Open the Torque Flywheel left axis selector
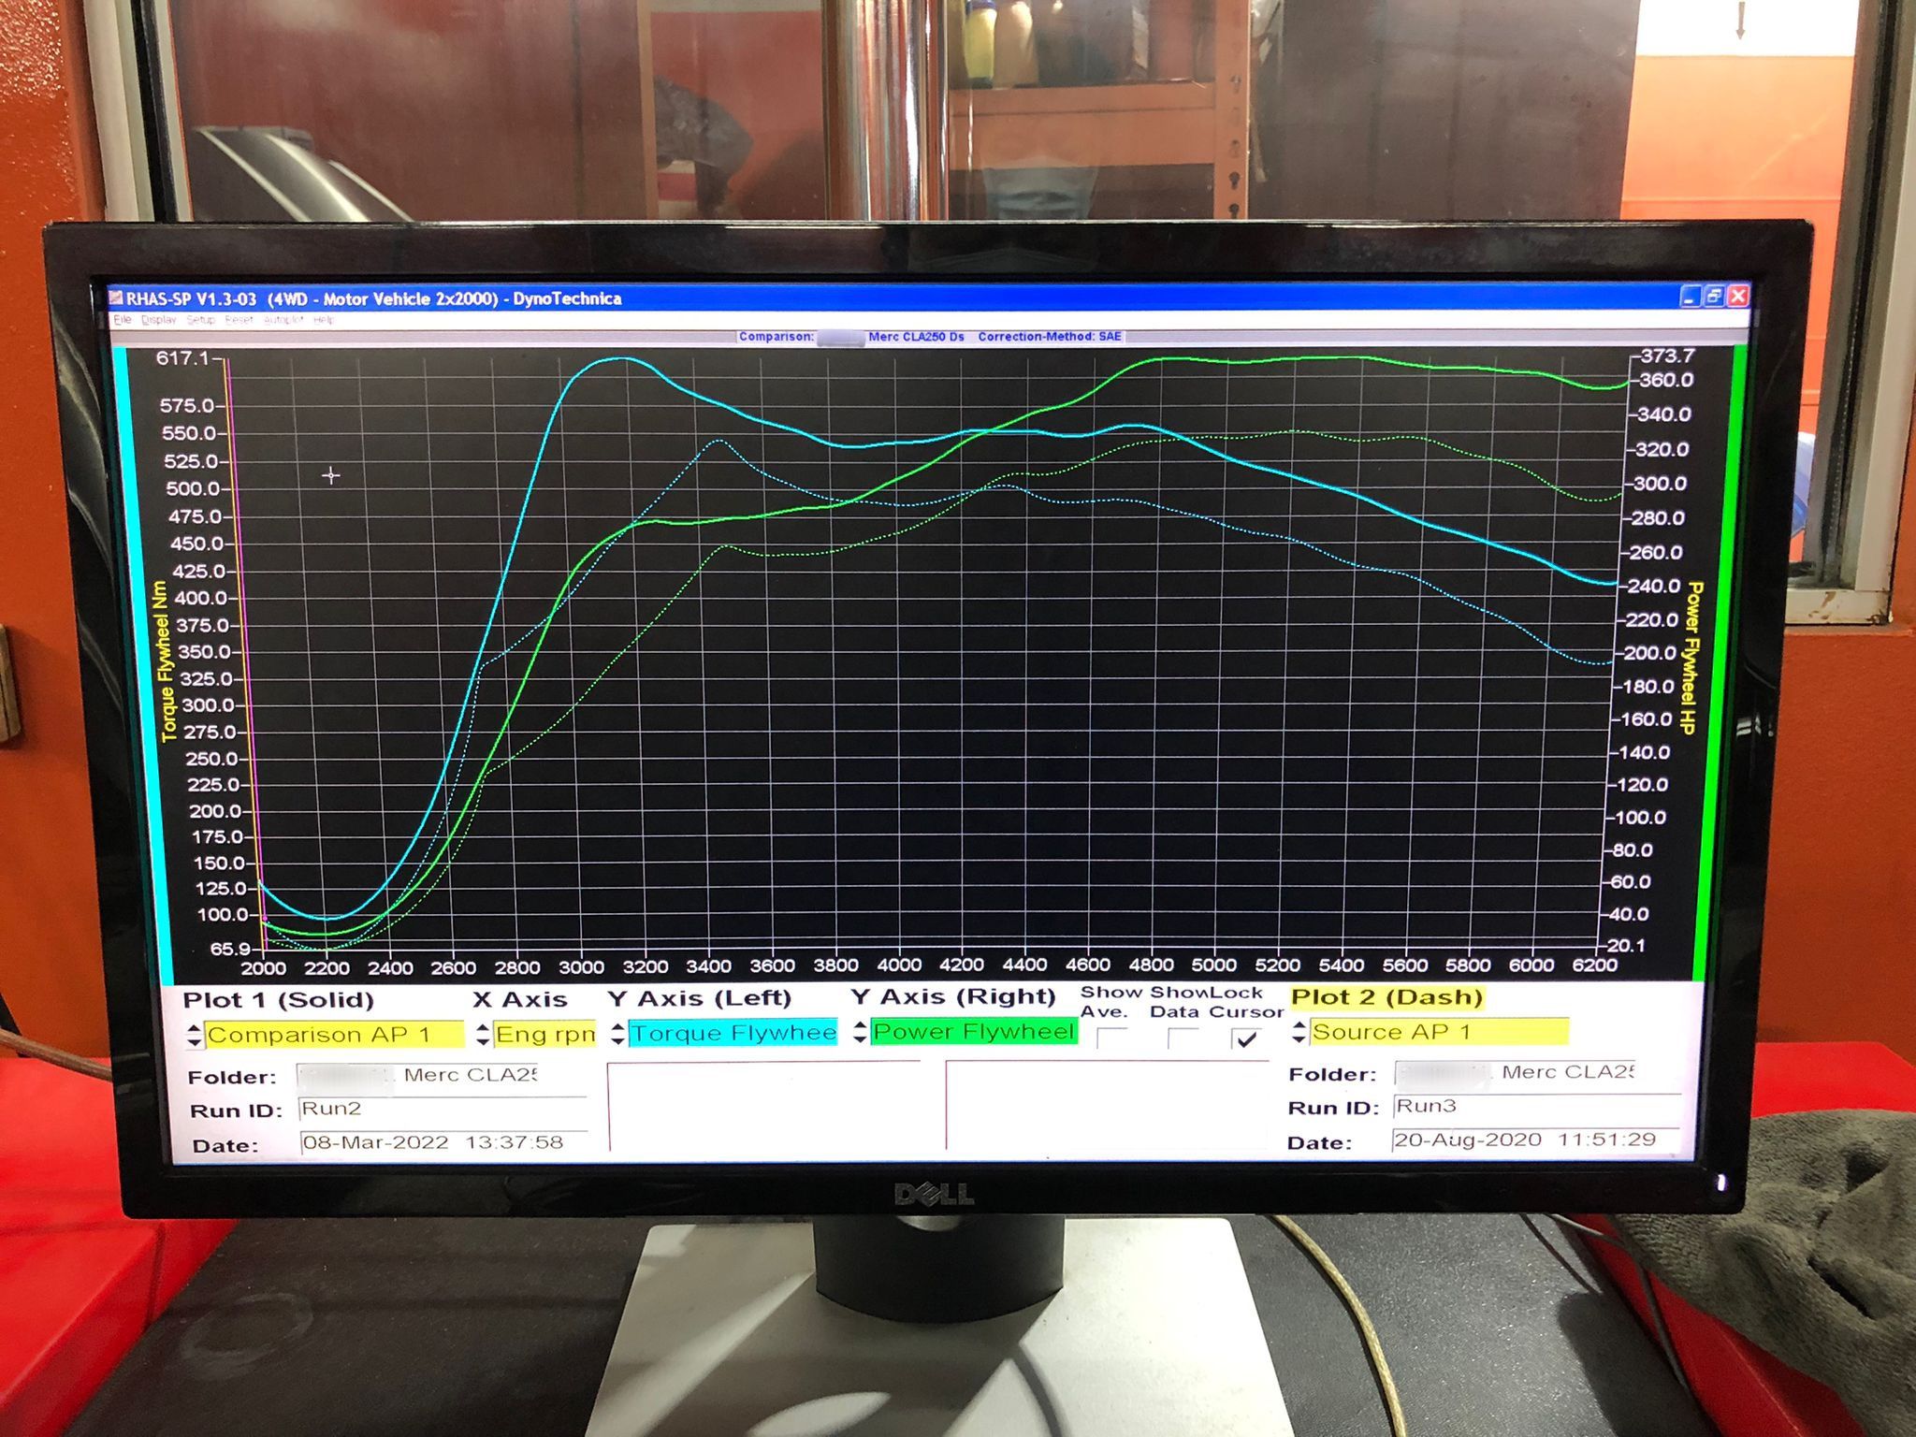 pyautogui.click(x=733, y=1033)
